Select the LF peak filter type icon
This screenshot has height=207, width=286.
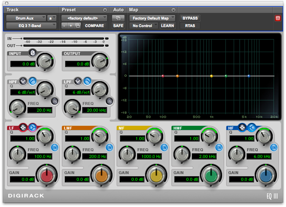pos(23,128)
